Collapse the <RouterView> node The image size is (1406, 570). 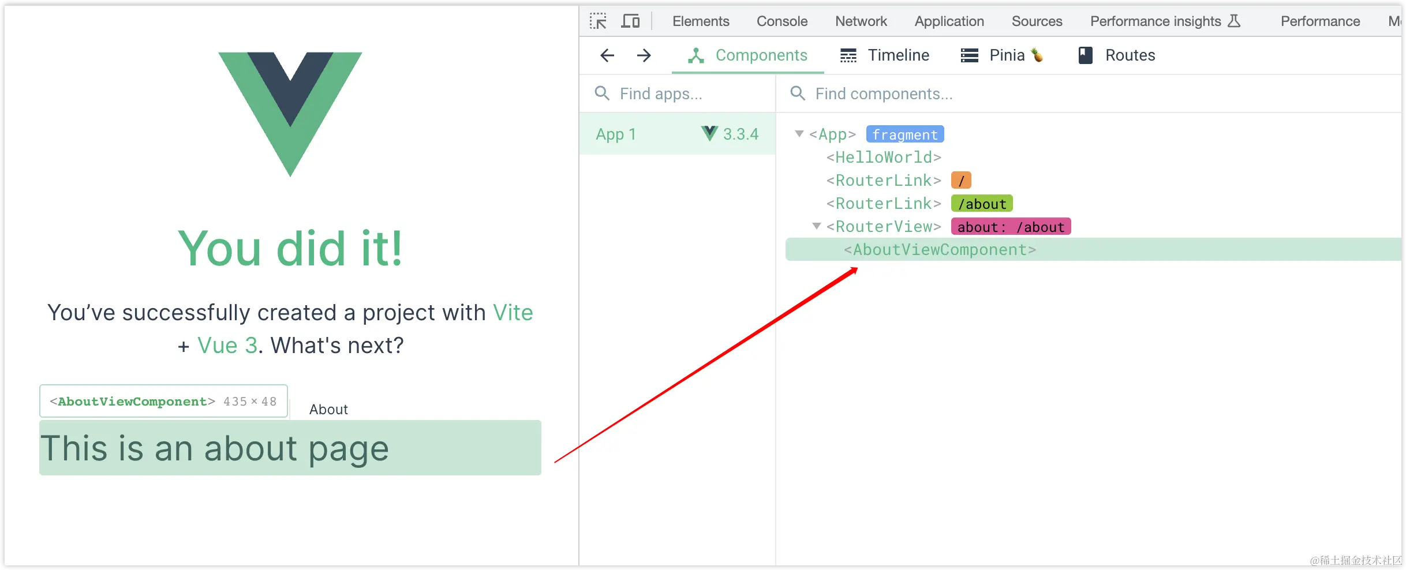816,226
